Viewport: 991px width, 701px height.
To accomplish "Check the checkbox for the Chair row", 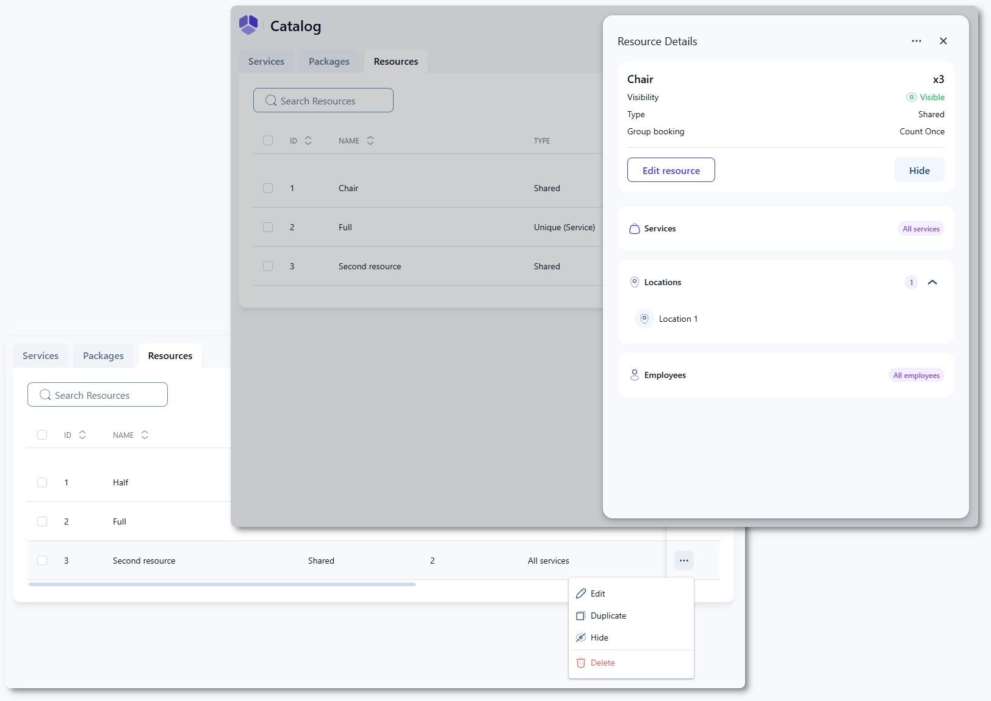I will [x=268, y=188].
